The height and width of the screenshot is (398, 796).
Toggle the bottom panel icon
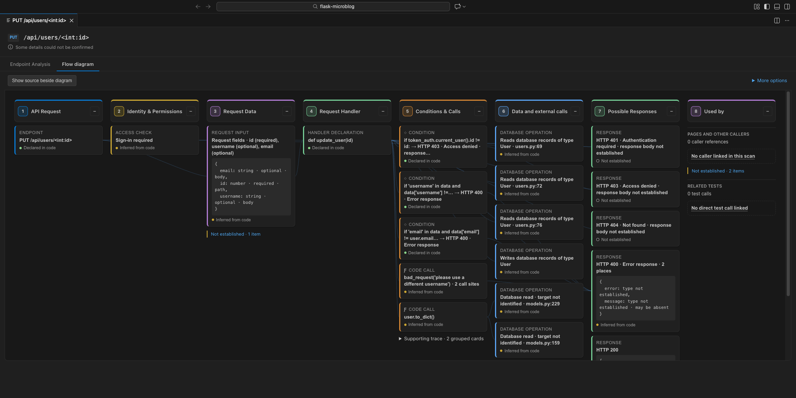(x=777, y=7)
